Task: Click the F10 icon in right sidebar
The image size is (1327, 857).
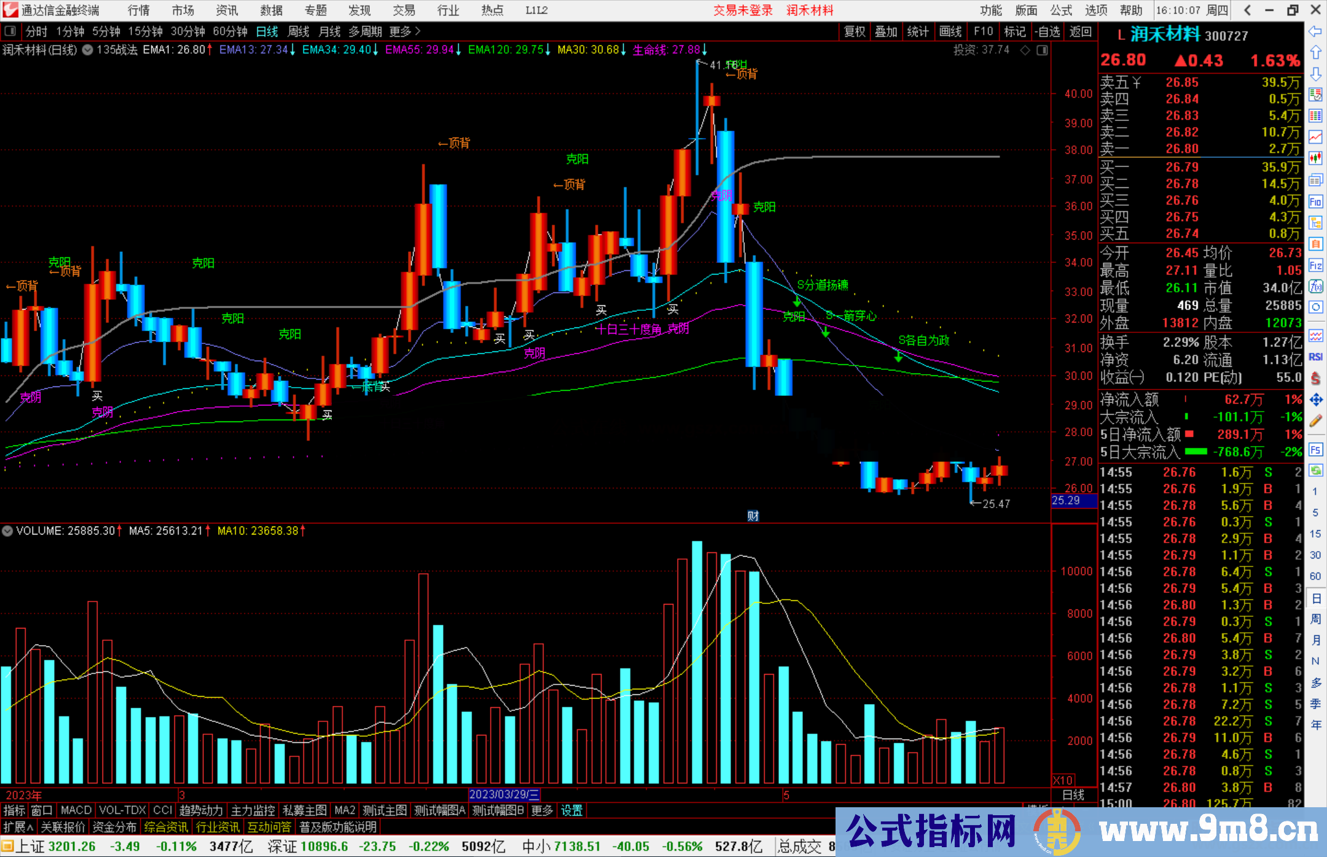Action: 1315,202
